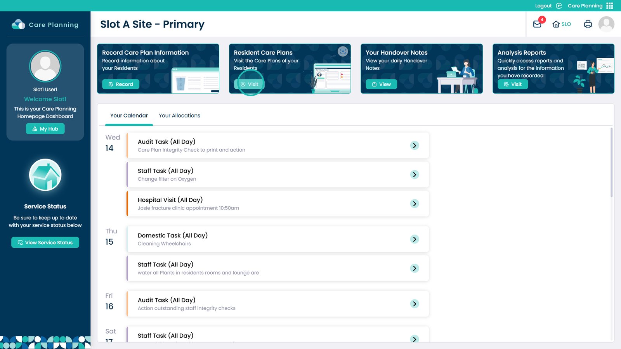Select the Your Calendar tab
The image size is (621, 349).
129,116
